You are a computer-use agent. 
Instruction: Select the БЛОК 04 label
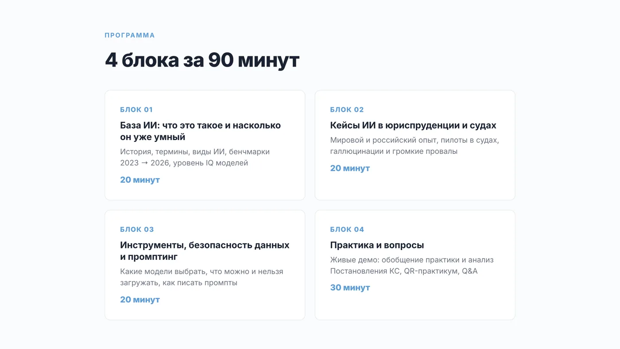tap(347, 229)
